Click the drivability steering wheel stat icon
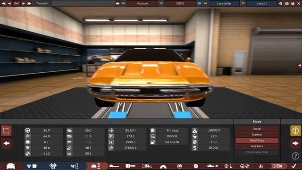The image size is (302, 170). point(27,130)
